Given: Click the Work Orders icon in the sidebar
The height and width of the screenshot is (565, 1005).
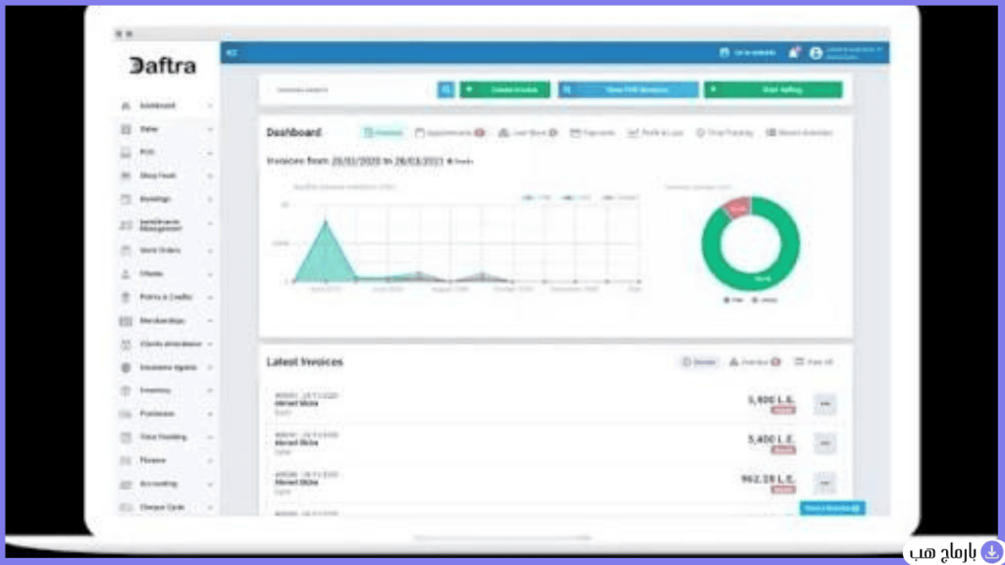Looking at the screenshot, I should pos(126,250).
